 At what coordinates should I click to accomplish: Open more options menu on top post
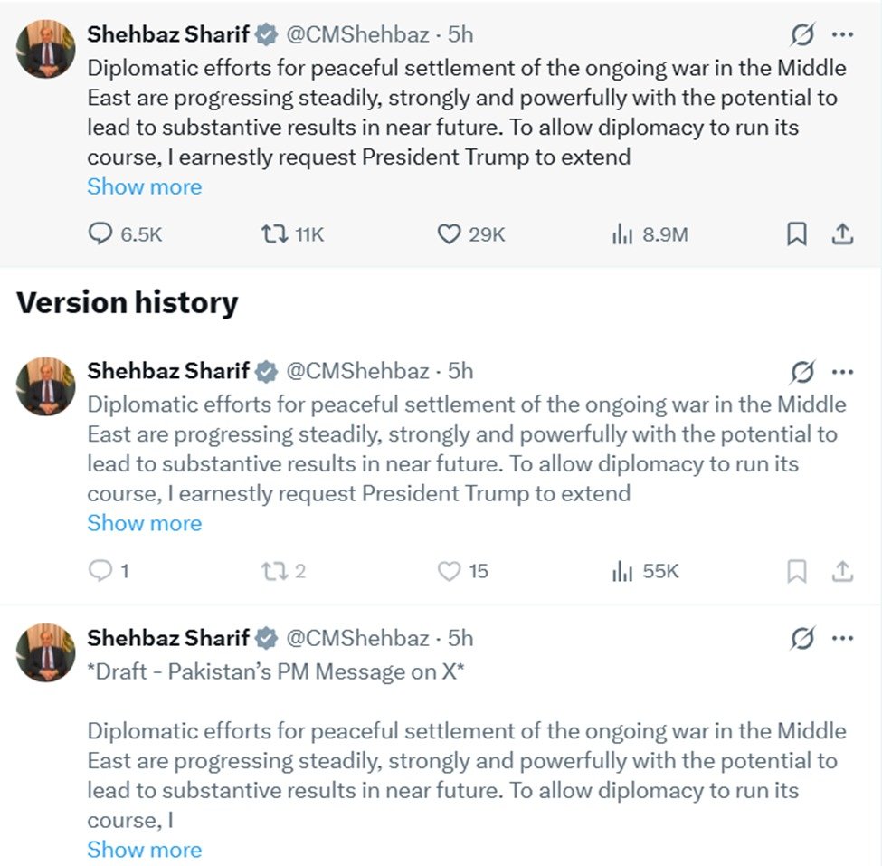point(842,35)
